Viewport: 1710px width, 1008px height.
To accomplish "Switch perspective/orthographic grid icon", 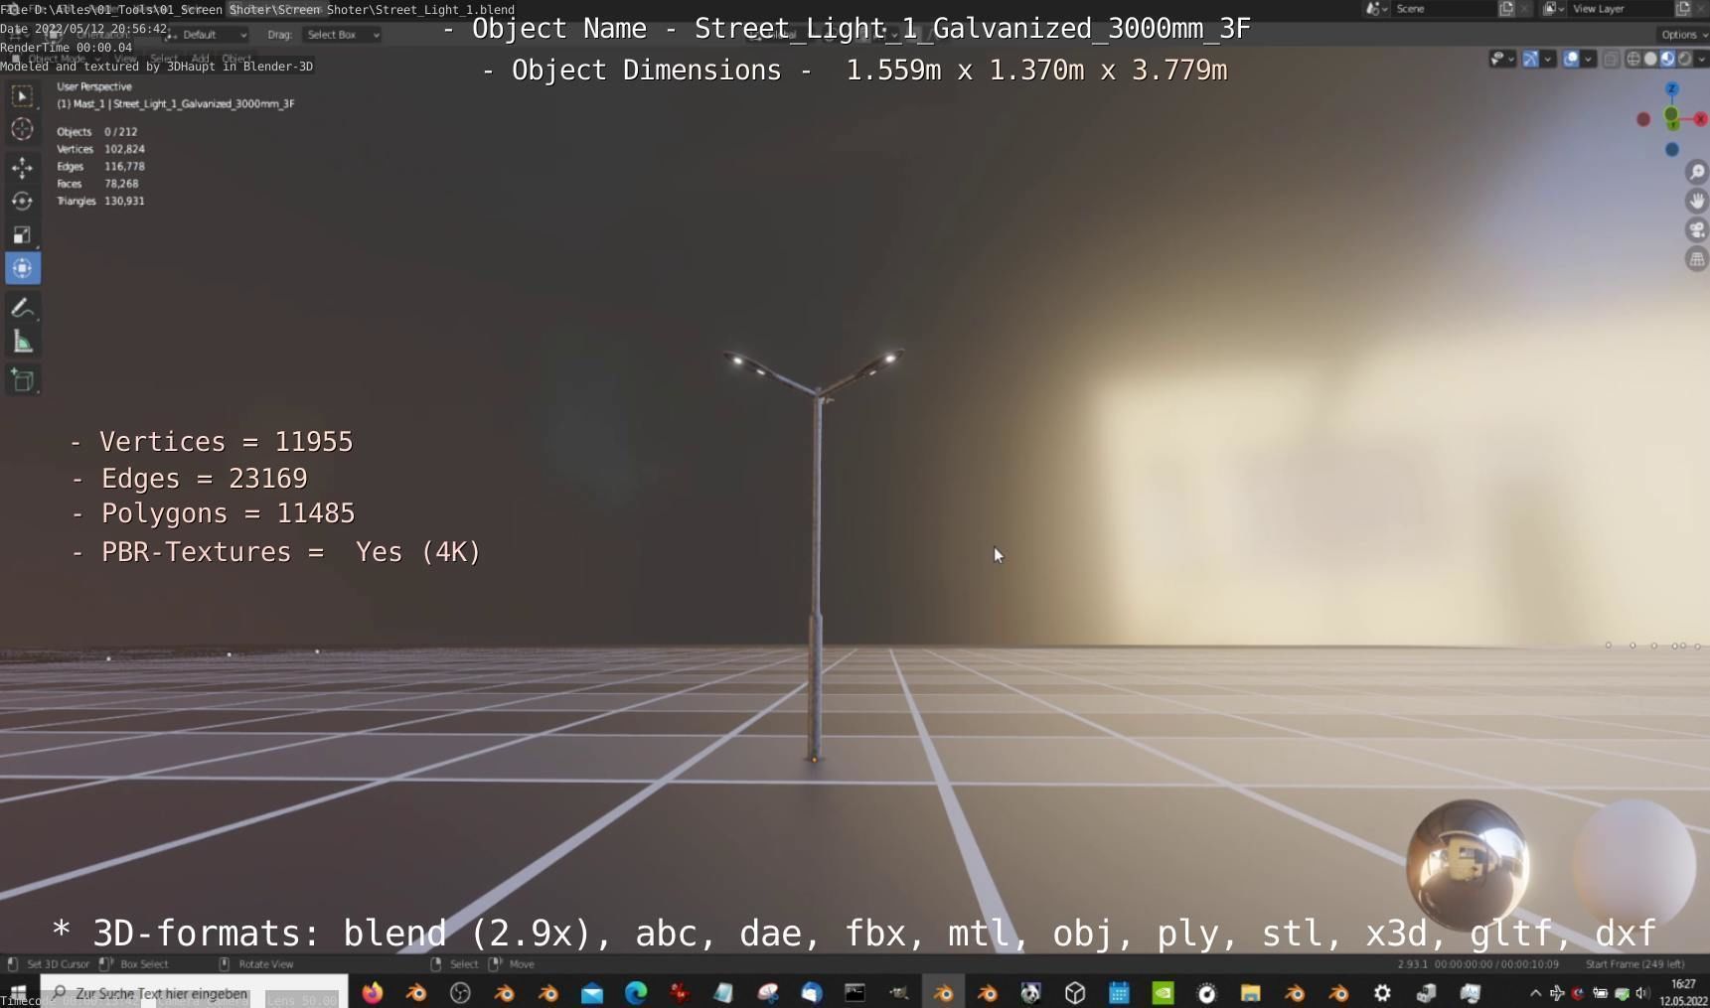I will pos(1697,259).
